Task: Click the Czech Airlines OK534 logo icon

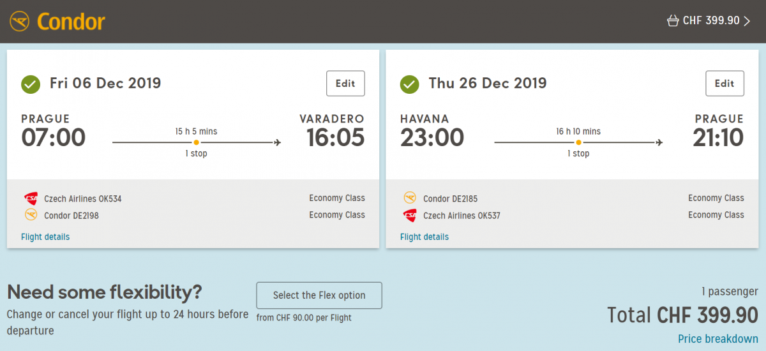Action: [31, 198]
